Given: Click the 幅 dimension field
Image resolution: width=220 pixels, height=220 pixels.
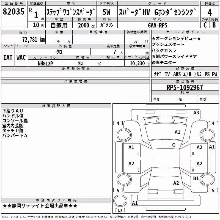Looking at the screenshot, I should 188,99.
